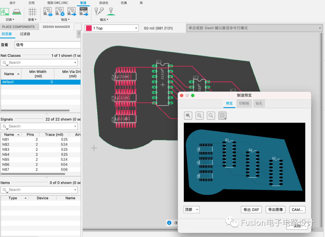
Task: Click the blue info icon
Action: [169, 223]
